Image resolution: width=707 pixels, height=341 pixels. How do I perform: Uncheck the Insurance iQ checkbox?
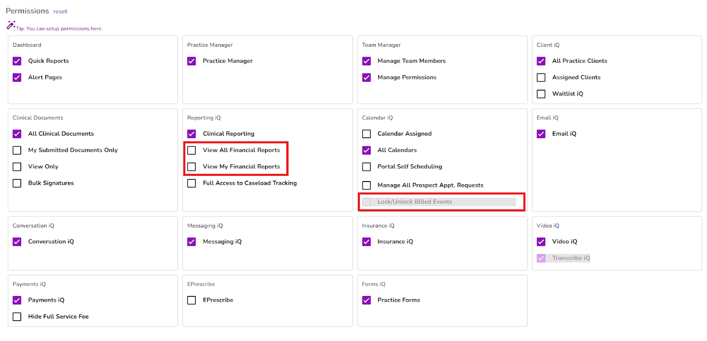(366, 242)
